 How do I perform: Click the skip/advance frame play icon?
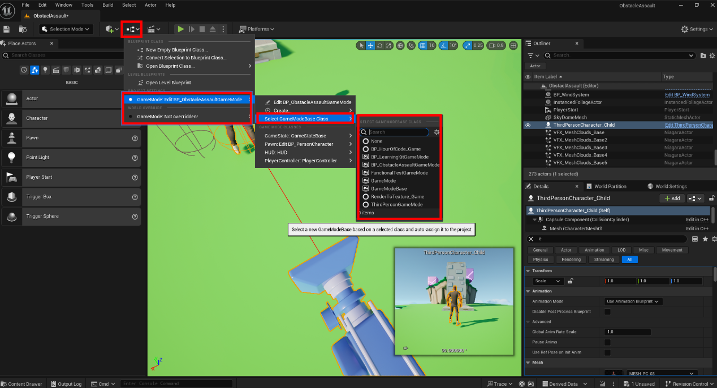192,29
